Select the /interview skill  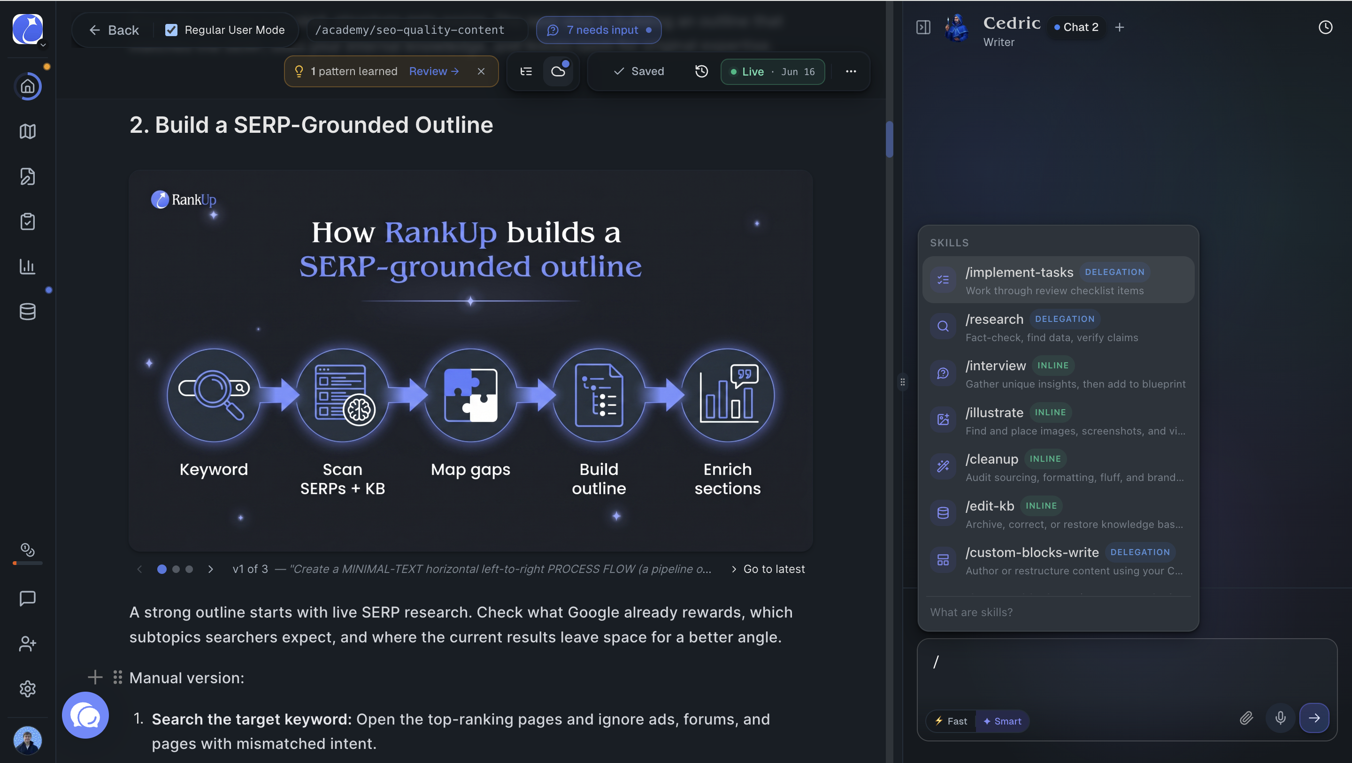[x=1058, y=374]
